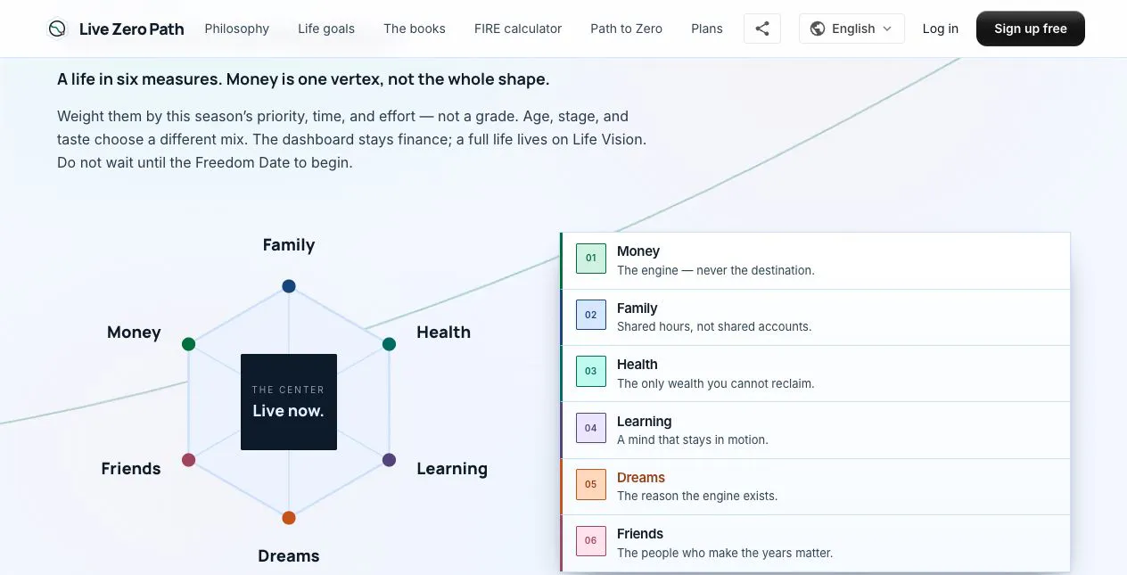Click the Log in link

941,29
